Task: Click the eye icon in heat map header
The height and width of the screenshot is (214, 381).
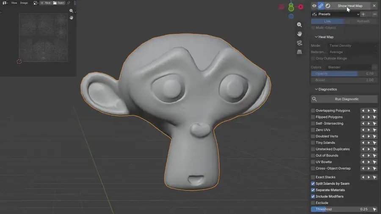Action: tap(314, 6)
